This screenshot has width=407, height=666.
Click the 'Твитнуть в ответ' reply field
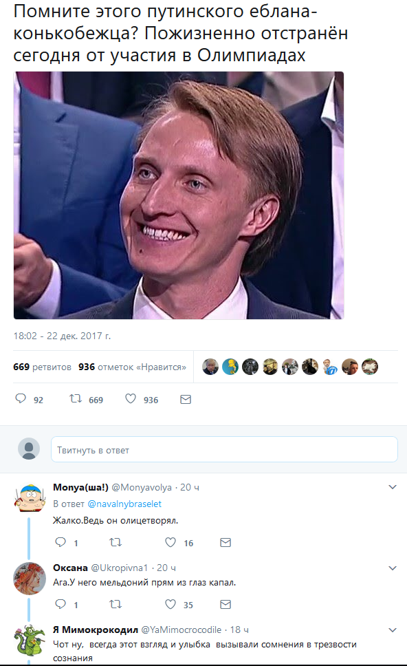(x=224, y=449)
